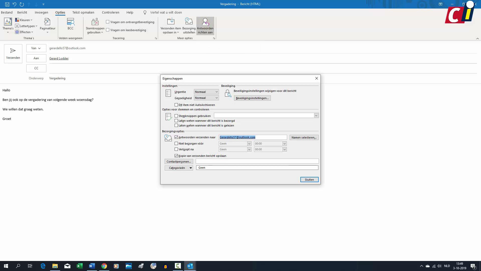Uncheck Kopie van verzonden bericht opslaan
The height and width of the screenshot is (271, 481).
click(x=176, y=156)
